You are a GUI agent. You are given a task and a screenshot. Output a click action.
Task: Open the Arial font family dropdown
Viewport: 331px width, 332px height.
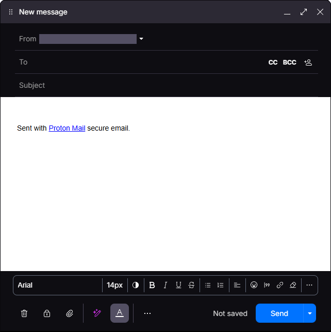(x=58, y=285)
